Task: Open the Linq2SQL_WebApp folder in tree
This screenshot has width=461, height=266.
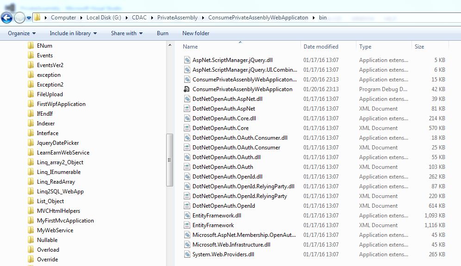Action: [56, 192]
